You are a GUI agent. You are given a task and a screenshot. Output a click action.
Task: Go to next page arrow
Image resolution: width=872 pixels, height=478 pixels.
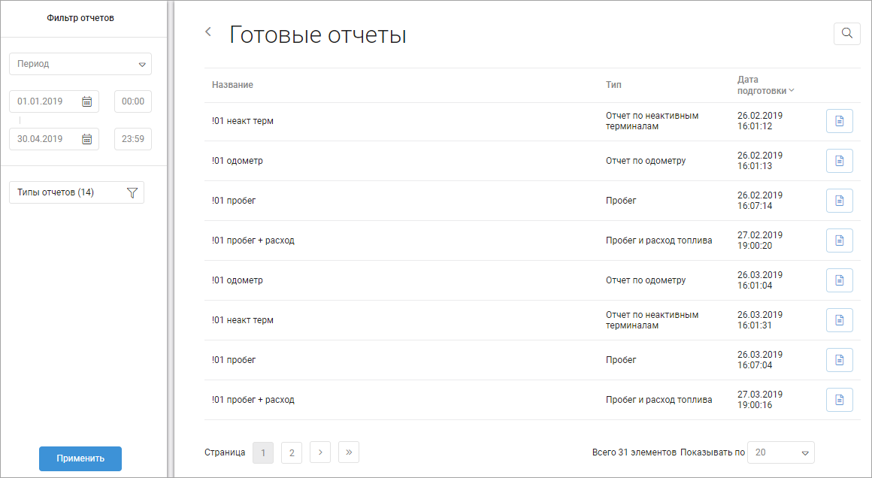(320, 452)
